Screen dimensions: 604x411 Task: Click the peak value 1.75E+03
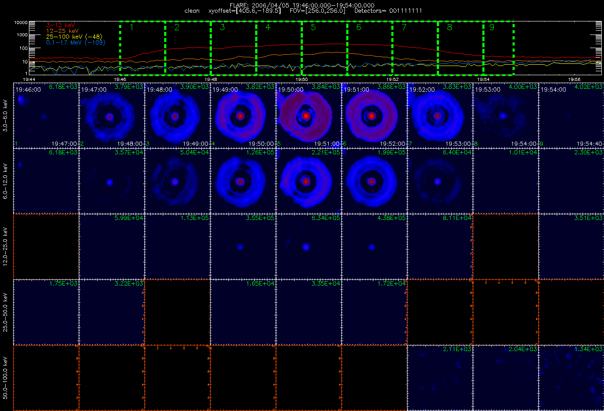[63, 284]
